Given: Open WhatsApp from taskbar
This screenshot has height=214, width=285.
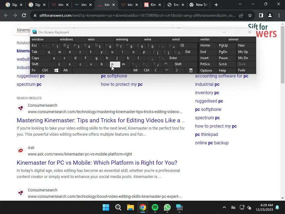Looking at the screenshot, I should [x=167, y=207].
